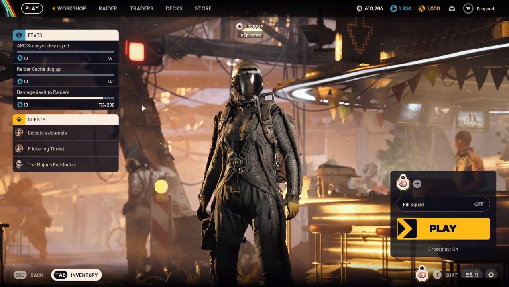
Task: Open Inventory with the TAB button
Action: (77, 275)
